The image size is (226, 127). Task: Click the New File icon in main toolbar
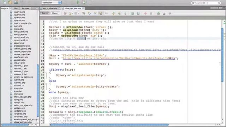[x=4, y=2]
